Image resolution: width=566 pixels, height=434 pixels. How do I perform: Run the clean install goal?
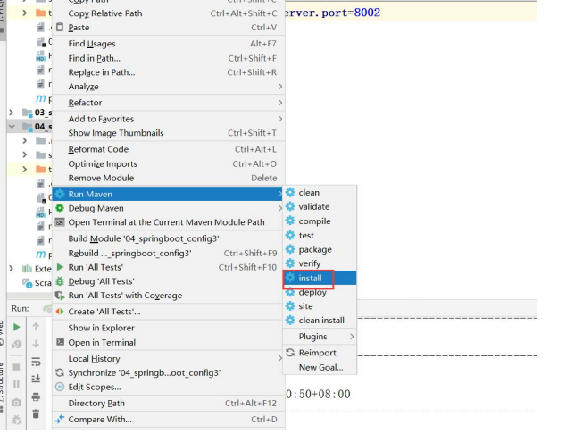coord(320,320)
